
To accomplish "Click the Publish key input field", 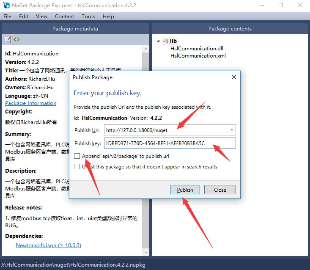I will coord(170,143).
